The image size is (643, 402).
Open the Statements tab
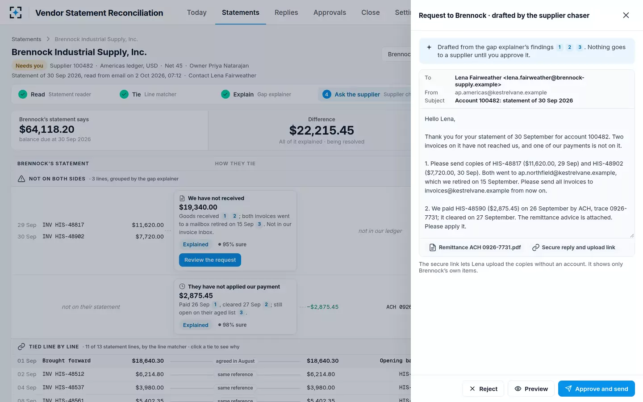[240, 13]
